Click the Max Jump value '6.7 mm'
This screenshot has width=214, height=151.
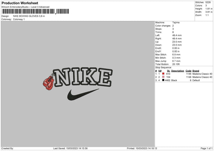click(x=176, y=61)
